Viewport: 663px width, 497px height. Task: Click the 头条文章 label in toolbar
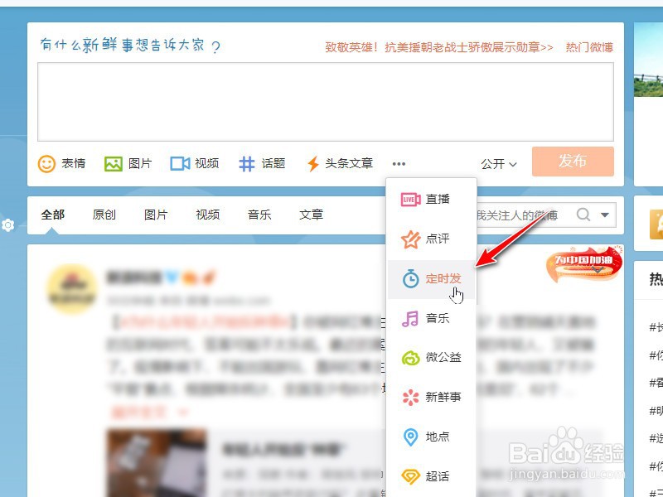click(349, 163)
